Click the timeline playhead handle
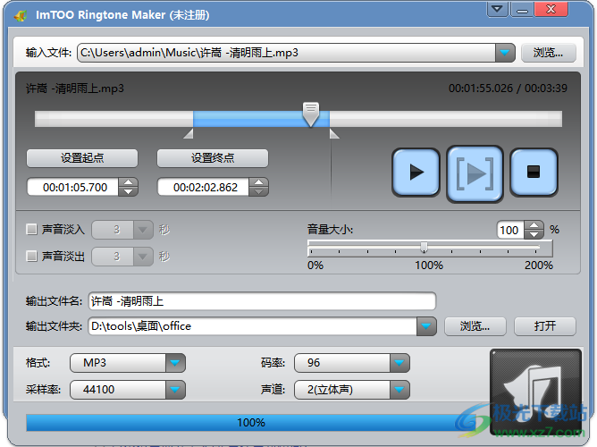Screen dimensions: 597x447 click(311, 114)
